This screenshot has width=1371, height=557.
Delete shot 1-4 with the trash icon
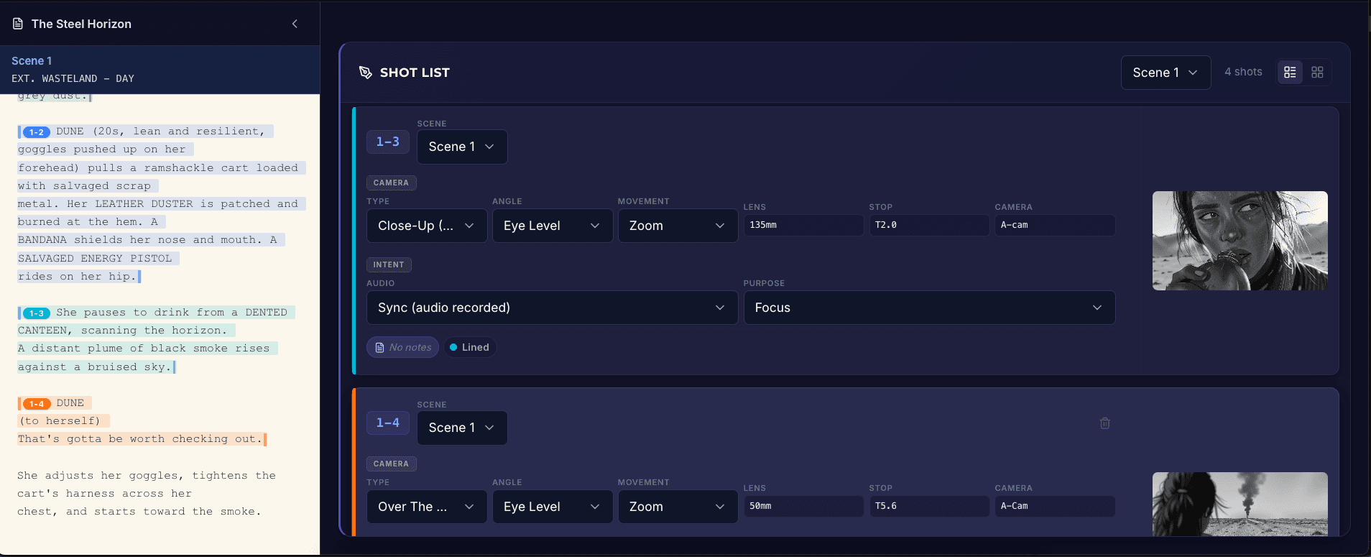[1105, 423]
